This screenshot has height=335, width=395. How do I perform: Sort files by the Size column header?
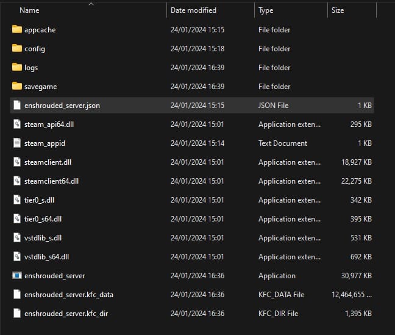[338, 10]
